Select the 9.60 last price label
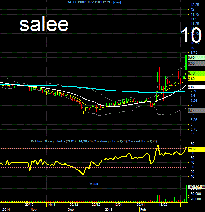Viewport: 205px width, 212px height. 197,57
